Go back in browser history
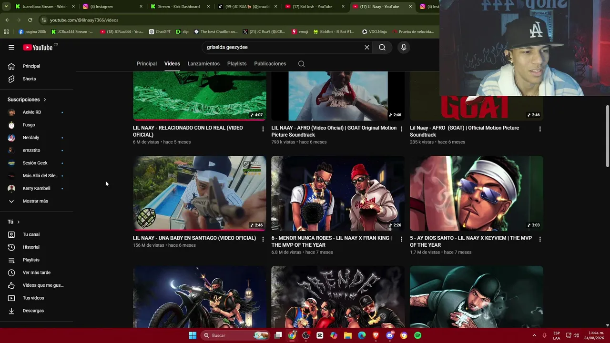This screenshot has width=610, height=343. click(x=7, y=20)
